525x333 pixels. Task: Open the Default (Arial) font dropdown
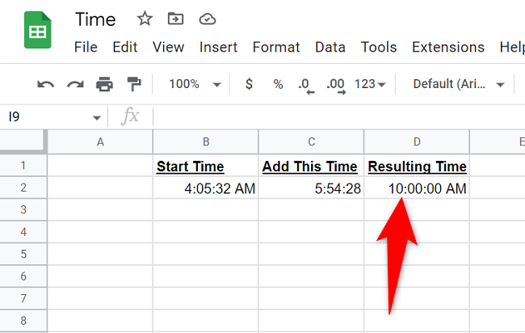click(x=459, y=84)
